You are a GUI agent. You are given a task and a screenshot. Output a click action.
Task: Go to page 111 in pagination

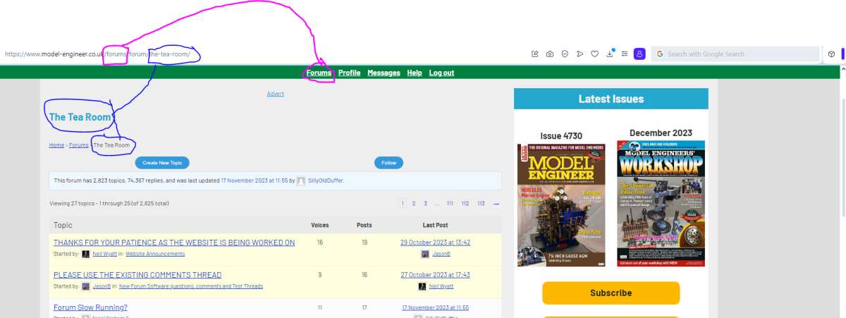click(450, 203)
